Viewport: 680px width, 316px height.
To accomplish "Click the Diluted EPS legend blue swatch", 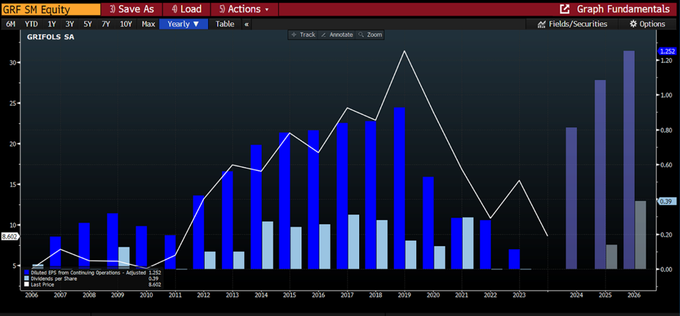I will coord(26,273).
